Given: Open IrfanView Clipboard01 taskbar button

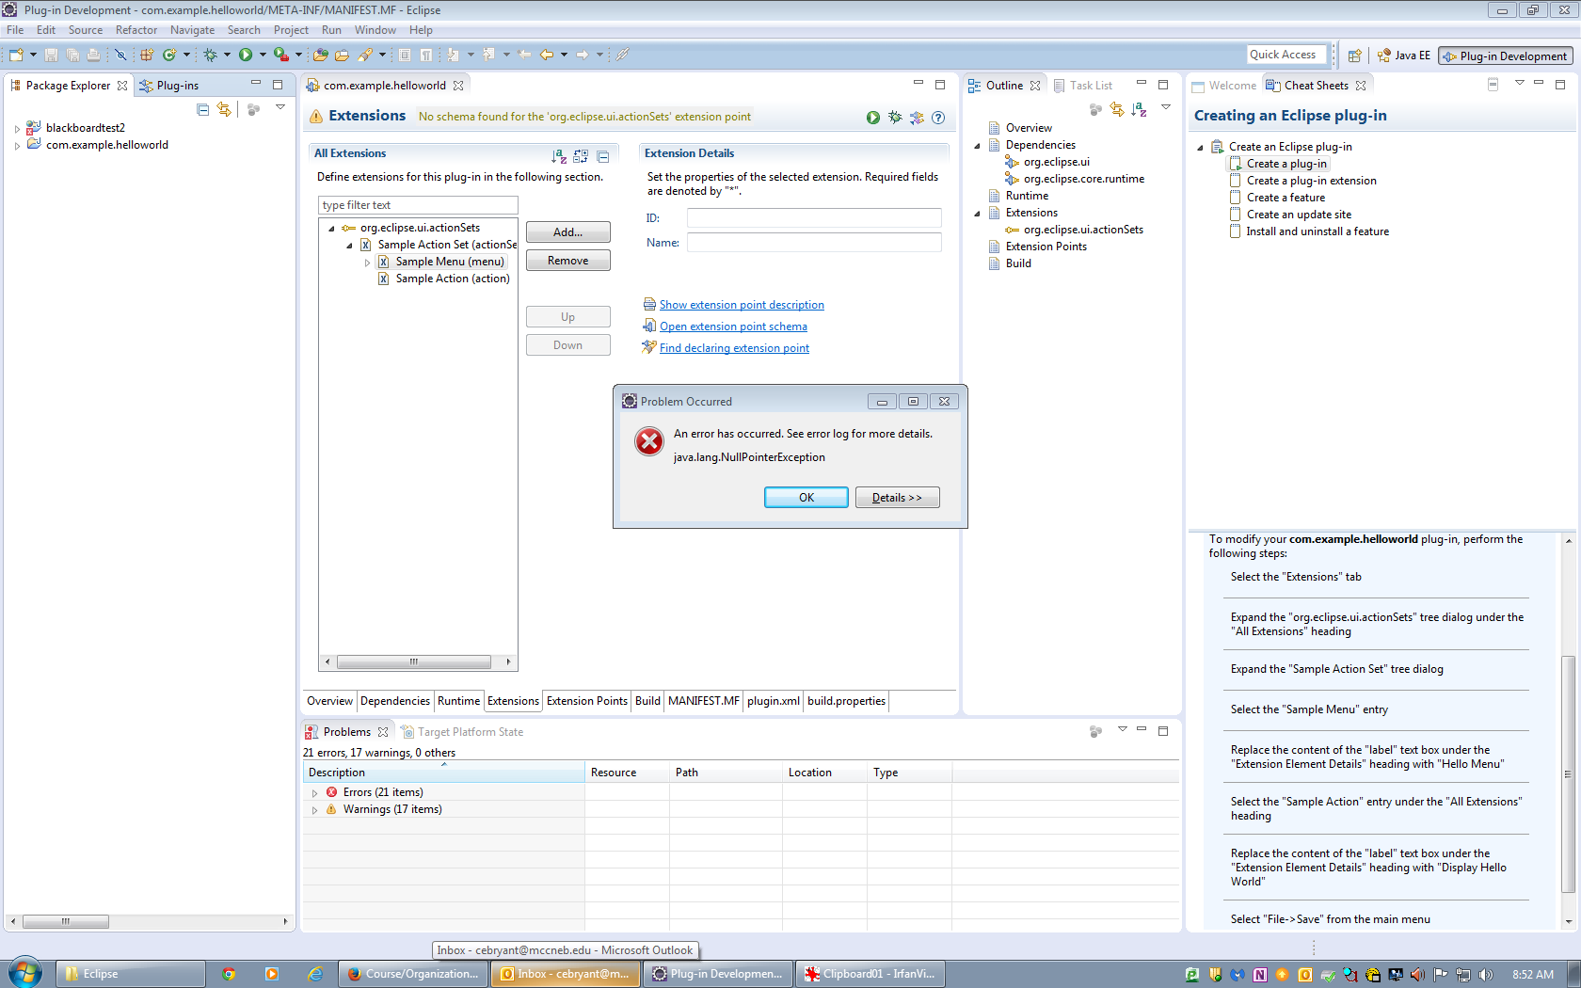Looking at the screenshot, I should (x=870, y=974).
